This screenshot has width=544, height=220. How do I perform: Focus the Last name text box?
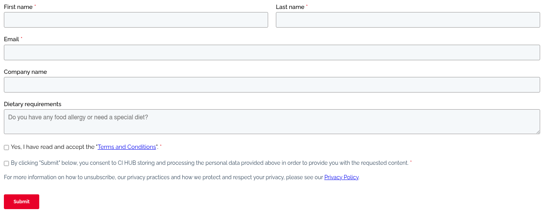pyautogui.click(x=408, y=20)
